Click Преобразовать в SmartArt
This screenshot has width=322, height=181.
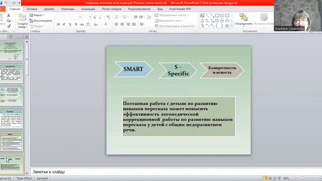point(175,26)
